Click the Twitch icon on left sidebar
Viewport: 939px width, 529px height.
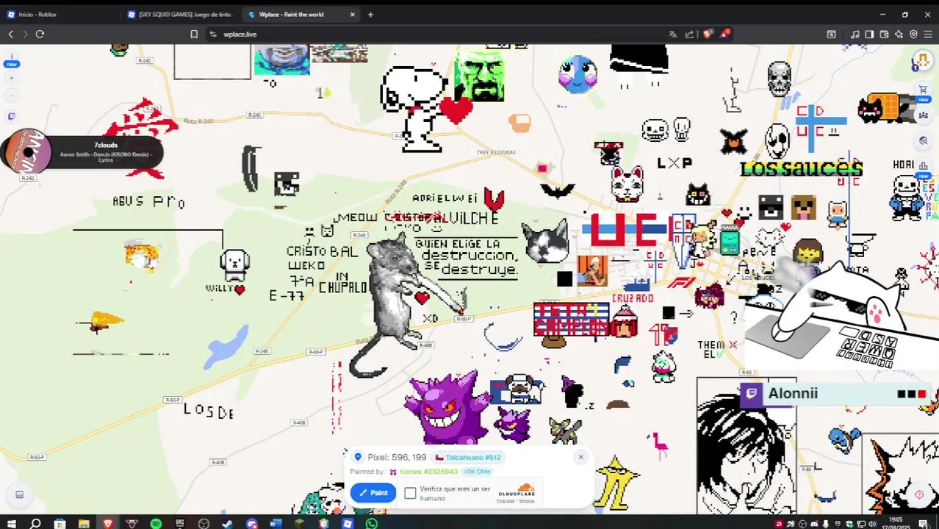11,116
